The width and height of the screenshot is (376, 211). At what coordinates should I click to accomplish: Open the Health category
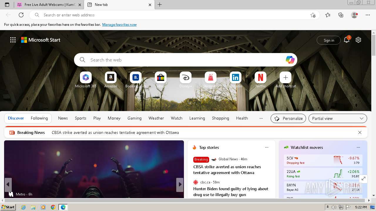pos(242,118)
